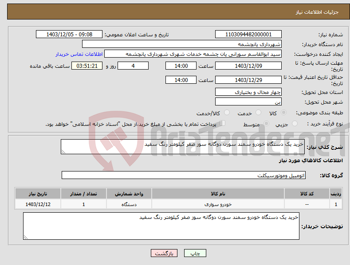Click the remaining days field showing 4
Screen dimensions: 350x265
tap(133, 66)
